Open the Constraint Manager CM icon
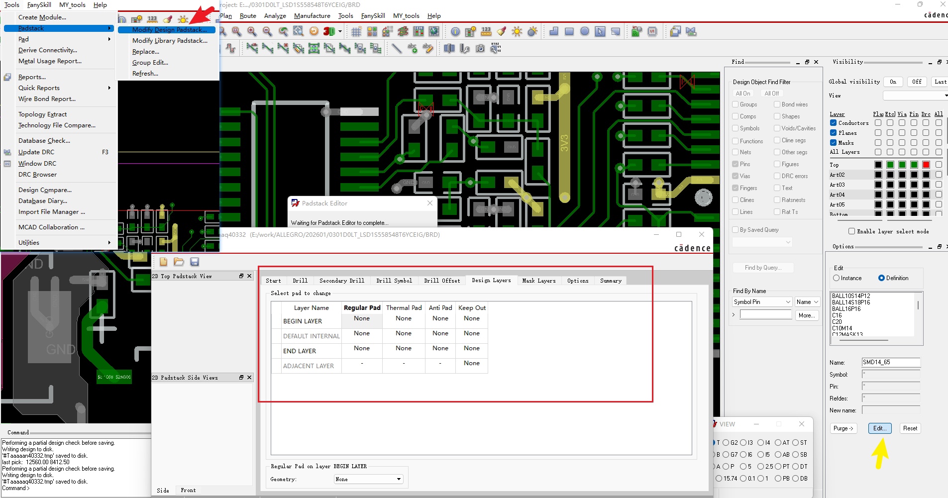Viewport: 948px width, 498px height. 419,32
